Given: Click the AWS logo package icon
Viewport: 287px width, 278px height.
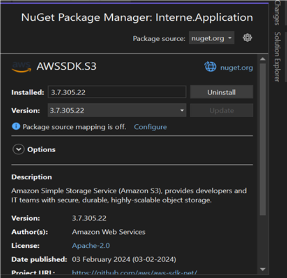Looking at the screenshot, I should 21,67.
